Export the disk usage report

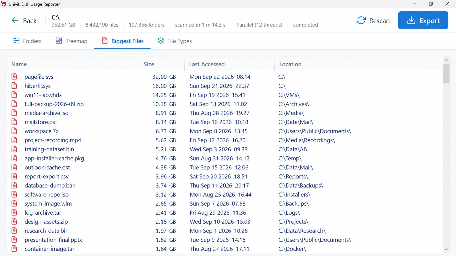pos(423,20)
